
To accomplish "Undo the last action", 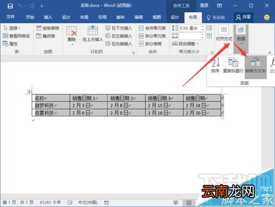I will point(20,6).
